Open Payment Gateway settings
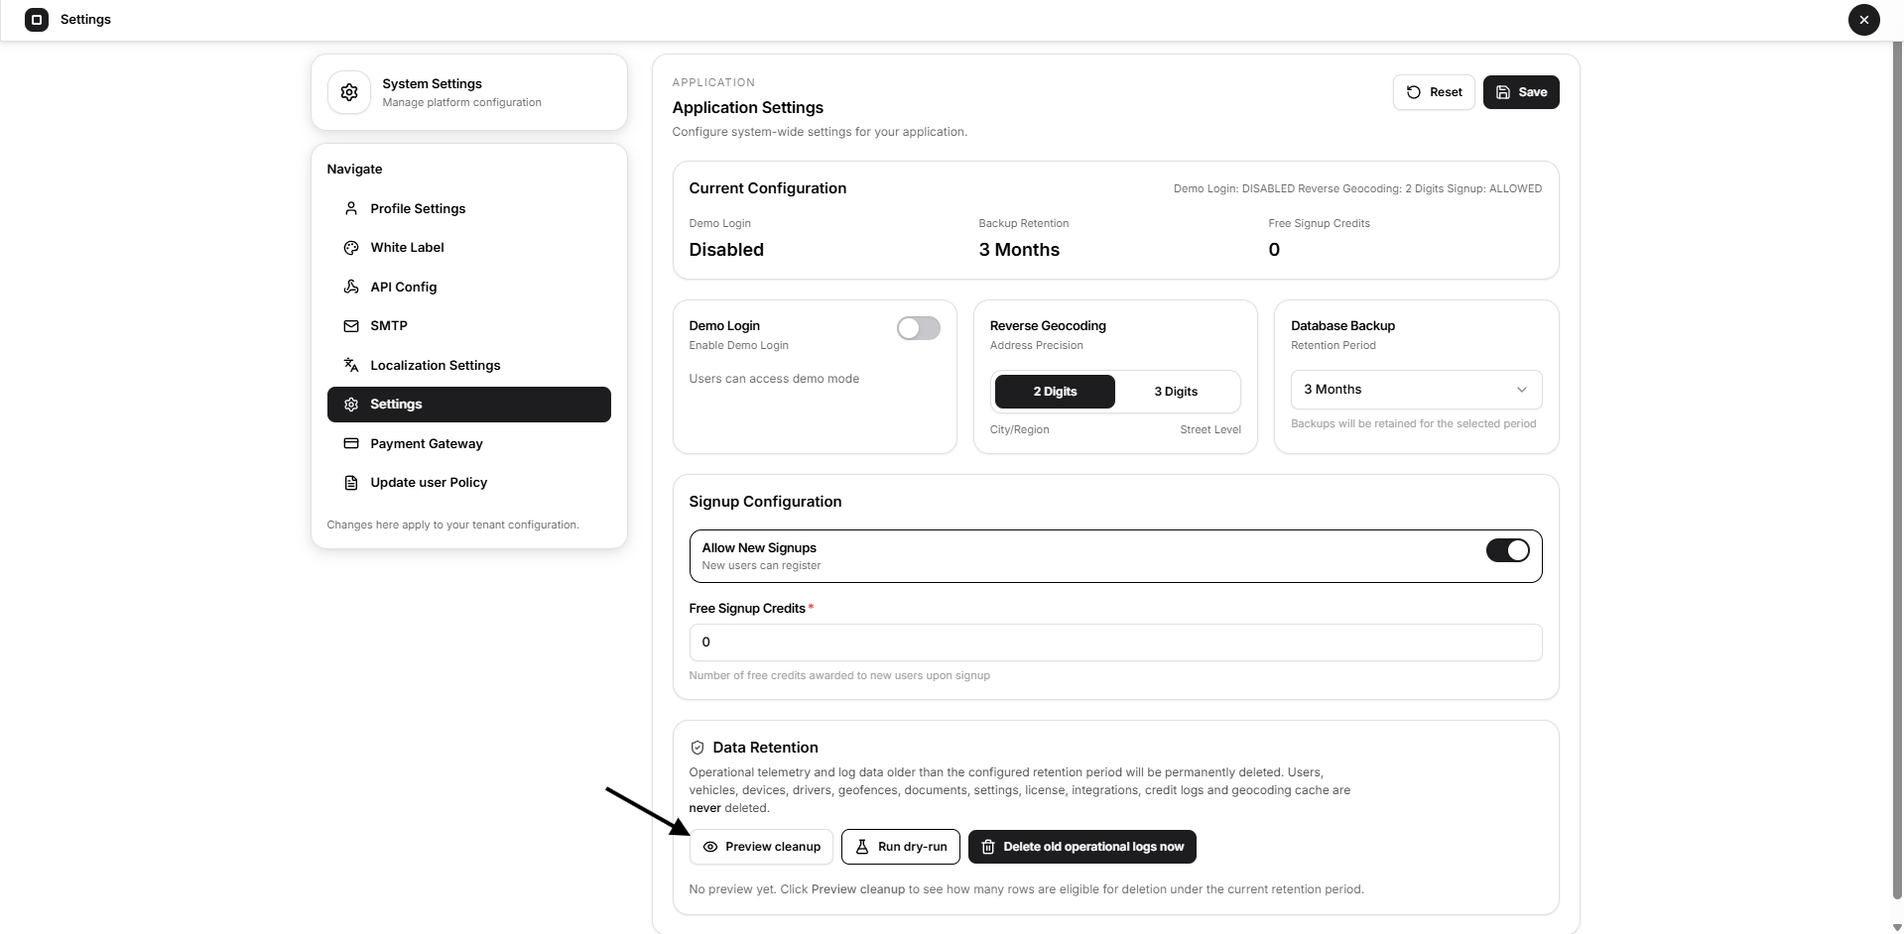Screen dimensions: 1904x934 click(468, 443)
